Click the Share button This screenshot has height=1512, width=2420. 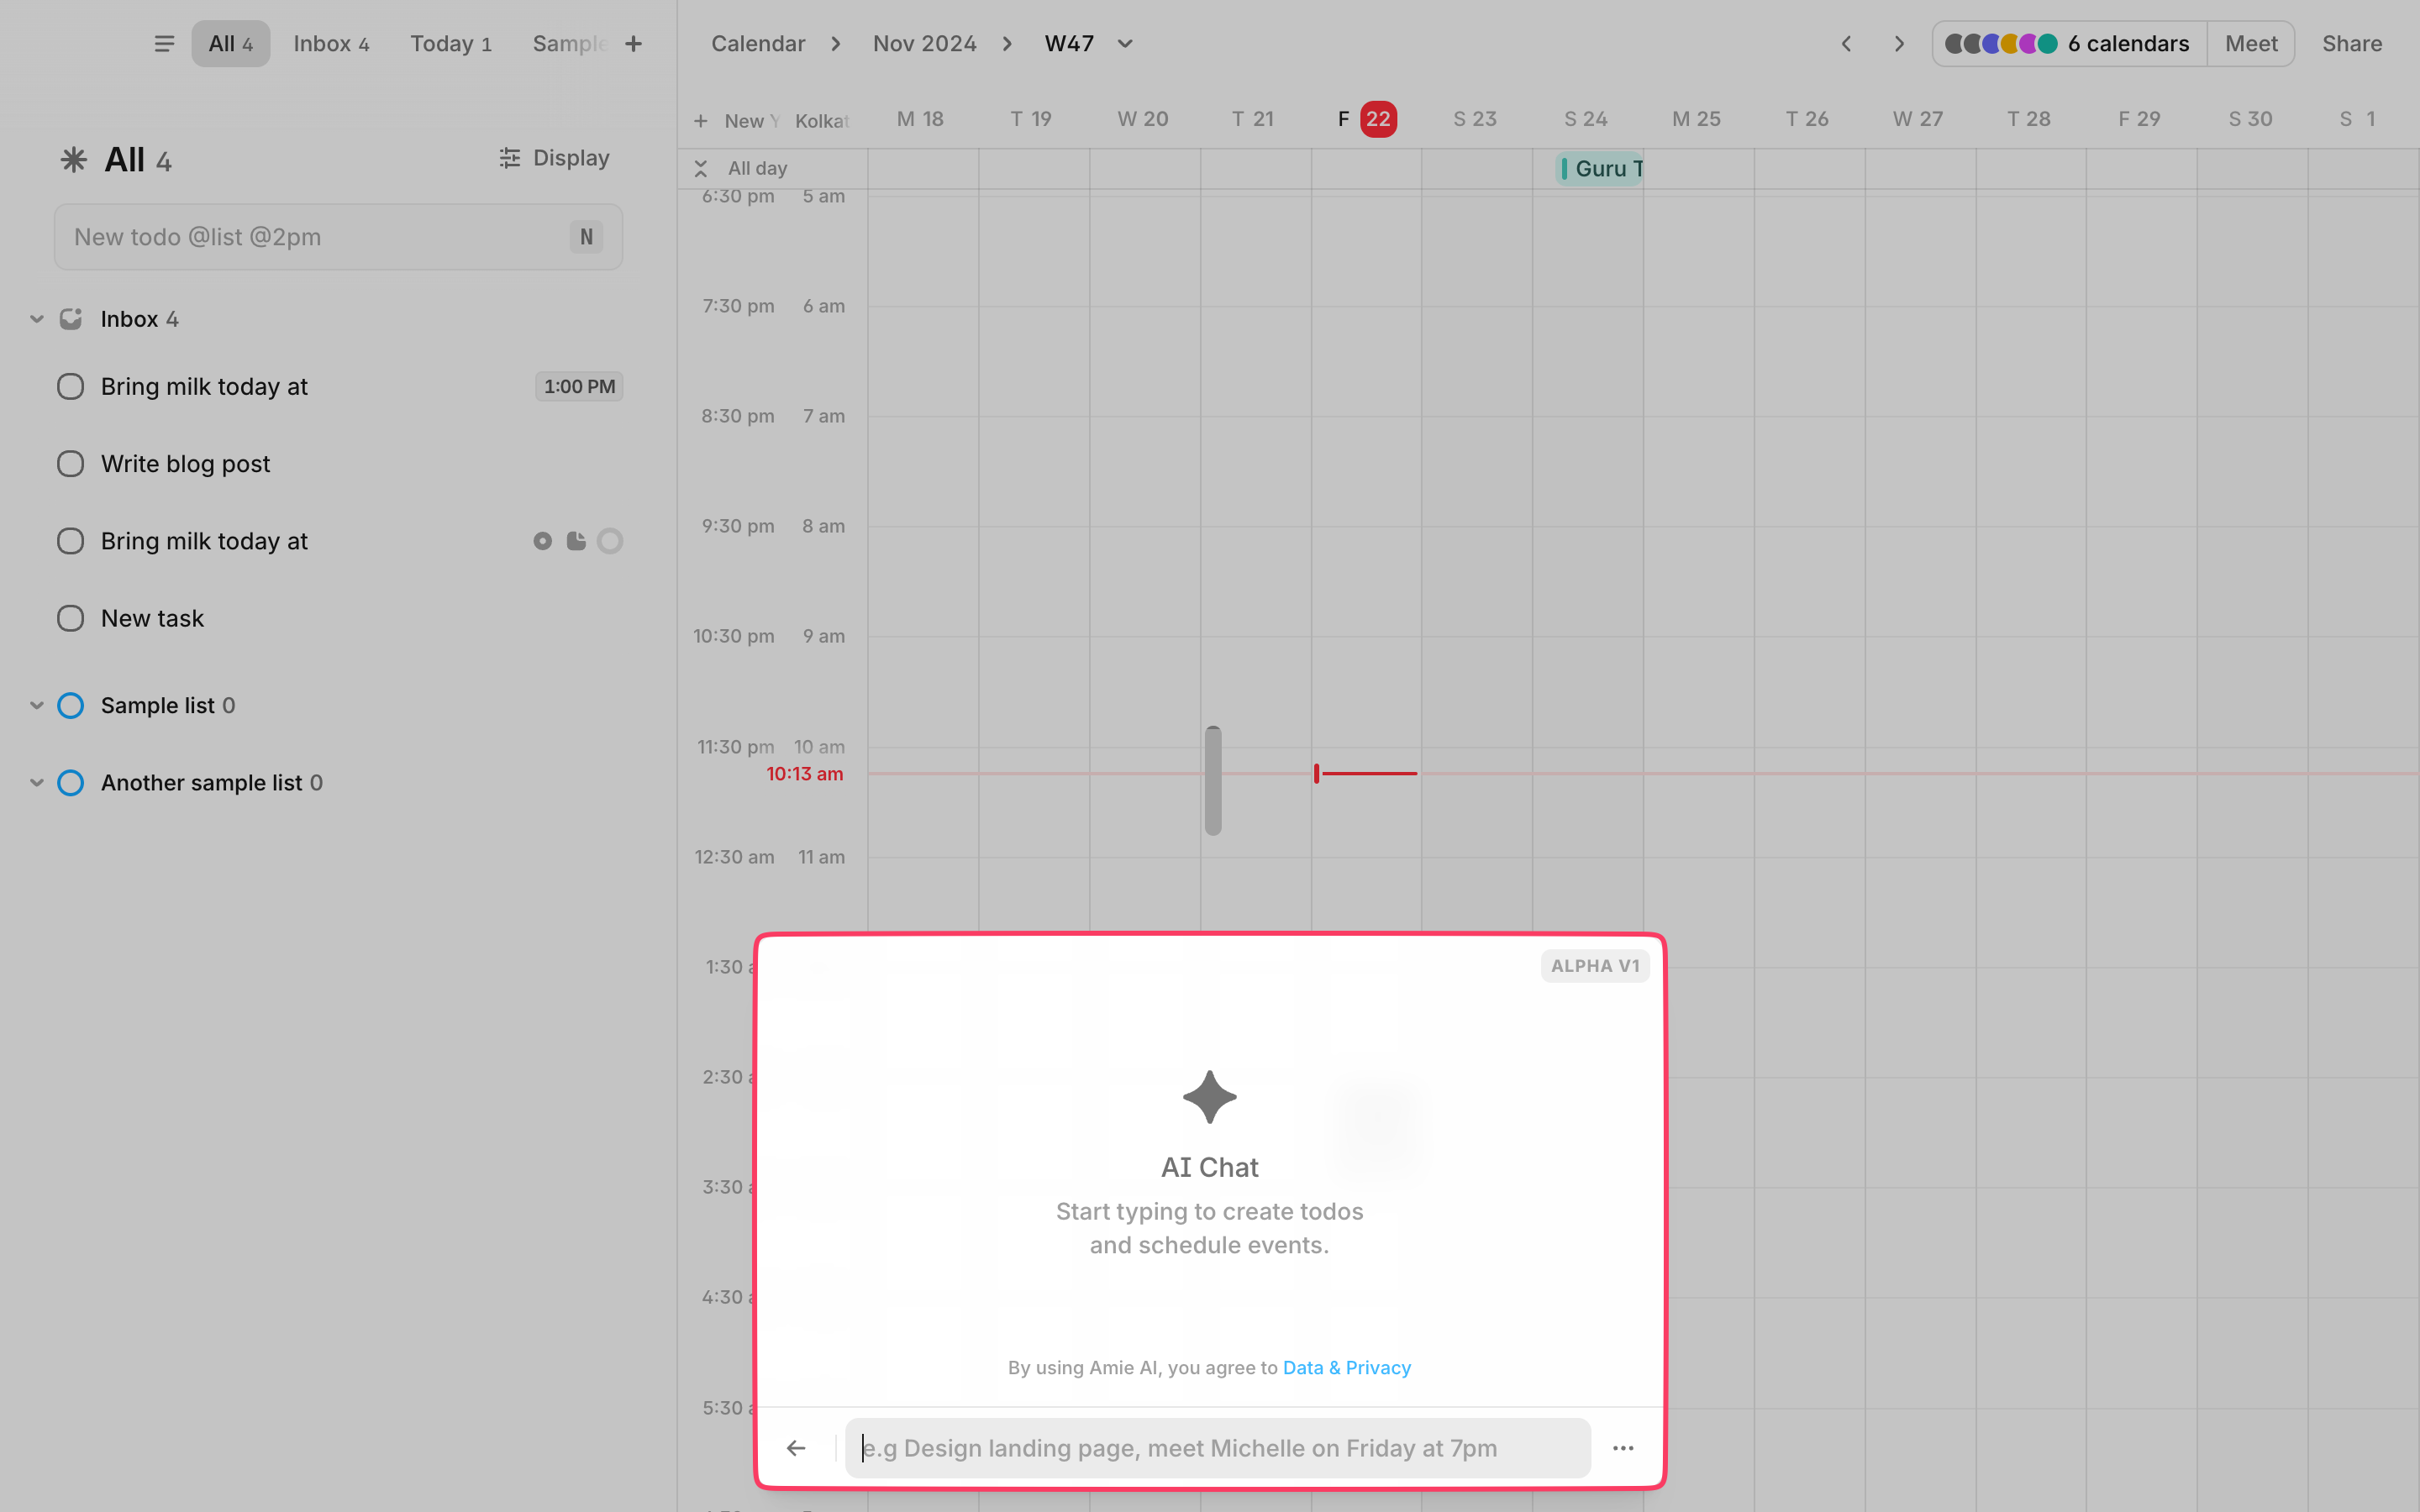pyautogui.click(x=2351, y=44)
